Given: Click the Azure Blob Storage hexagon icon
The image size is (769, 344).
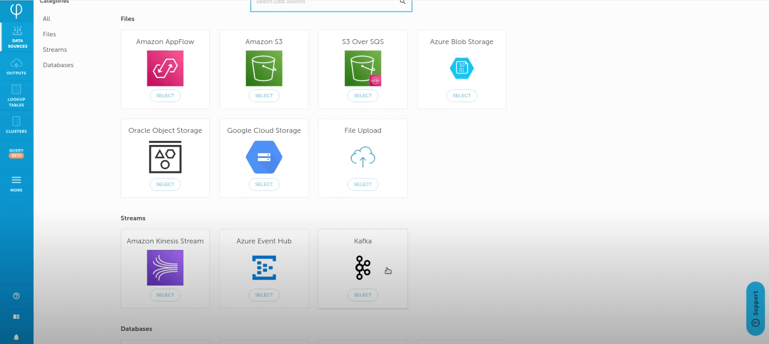Looking at the screenshot, I should point(461,68).
